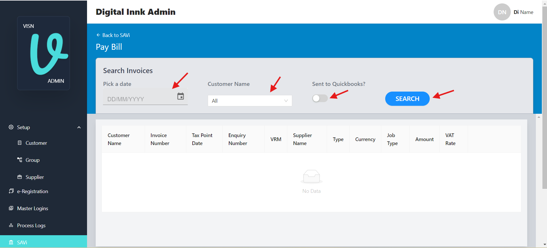Open the calendar date picker icon
This screenshot has height=248, width=547.
(x=180, y=96)
